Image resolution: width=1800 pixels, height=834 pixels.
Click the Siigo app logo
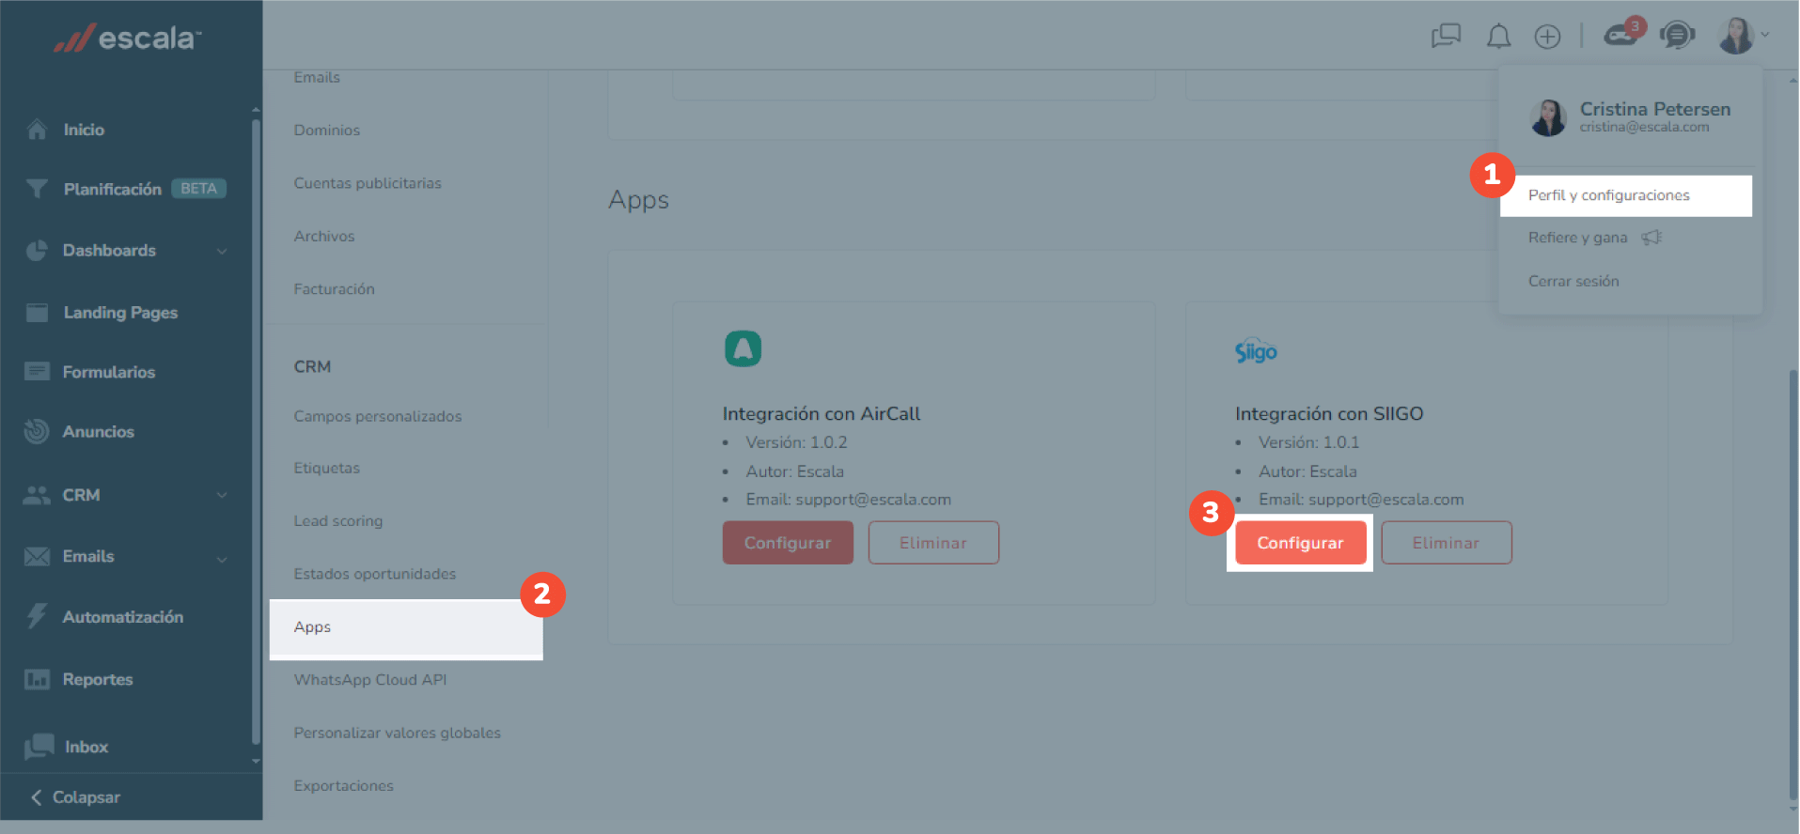pyautogui.click(x=1256, y=351)
